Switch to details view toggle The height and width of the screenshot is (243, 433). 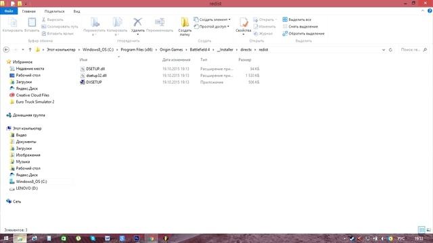[421, 230]
